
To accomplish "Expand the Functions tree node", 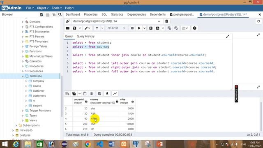I will point(23,51).
